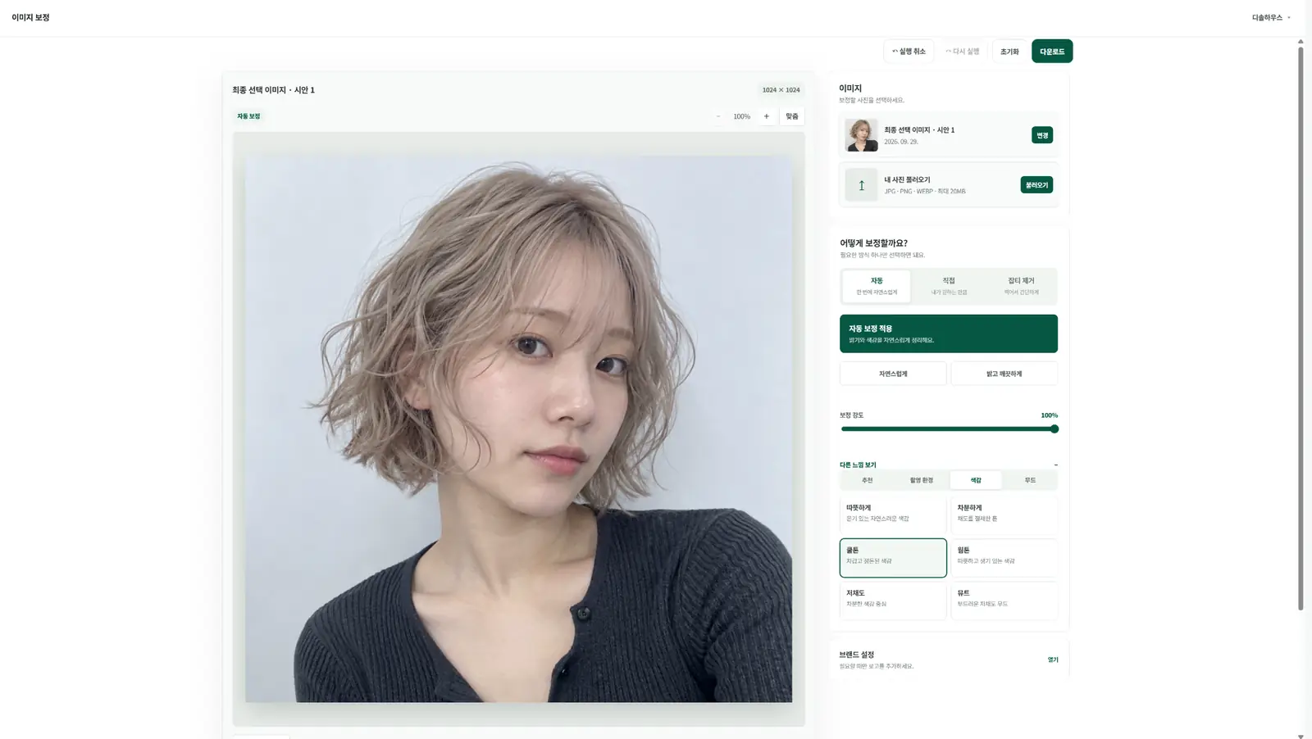Click the 초기화 reset button
The height and width of the screenshot is (739, 1312).
click(x=1009, y=51)
